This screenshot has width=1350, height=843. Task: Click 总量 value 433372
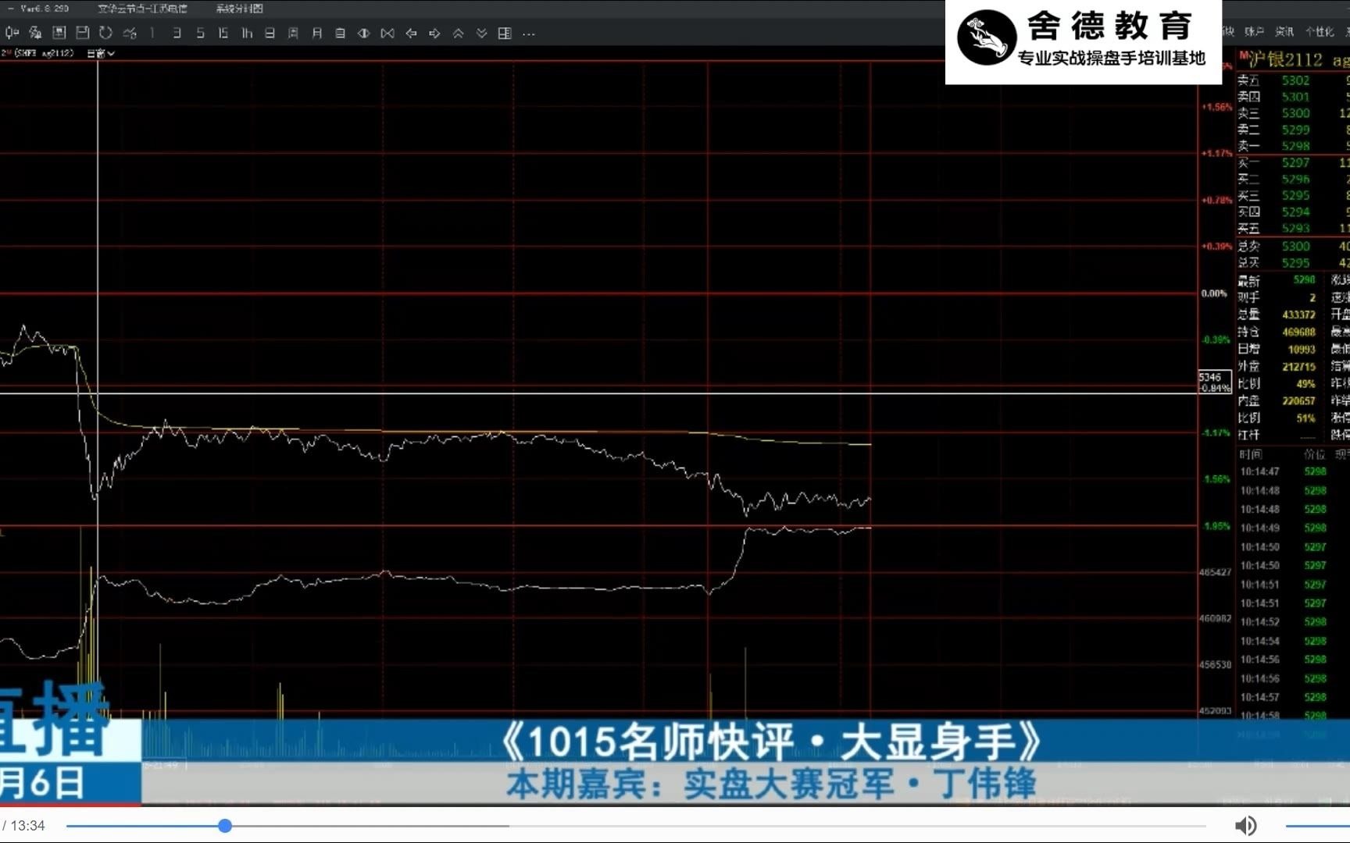(1298, 315)
